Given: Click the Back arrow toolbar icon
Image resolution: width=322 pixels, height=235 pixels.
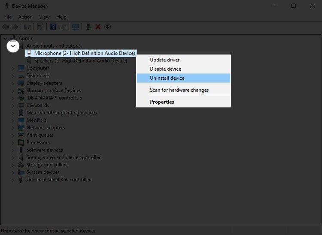Looking at the screenshot, I should tap(6, 27).
